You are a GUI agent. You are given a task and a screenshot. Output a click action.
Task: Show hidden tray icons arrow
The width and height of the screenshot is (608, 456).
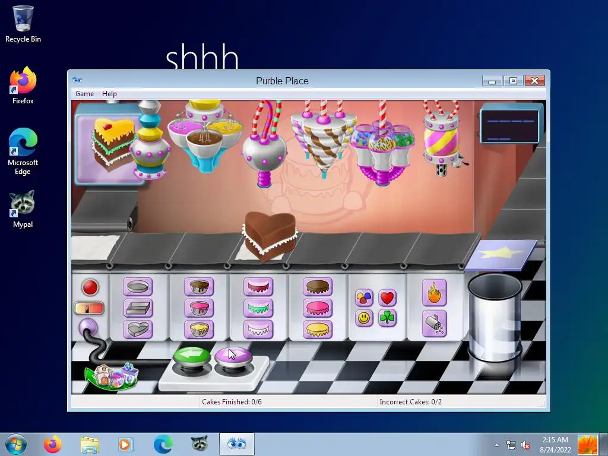click(496, 445)
